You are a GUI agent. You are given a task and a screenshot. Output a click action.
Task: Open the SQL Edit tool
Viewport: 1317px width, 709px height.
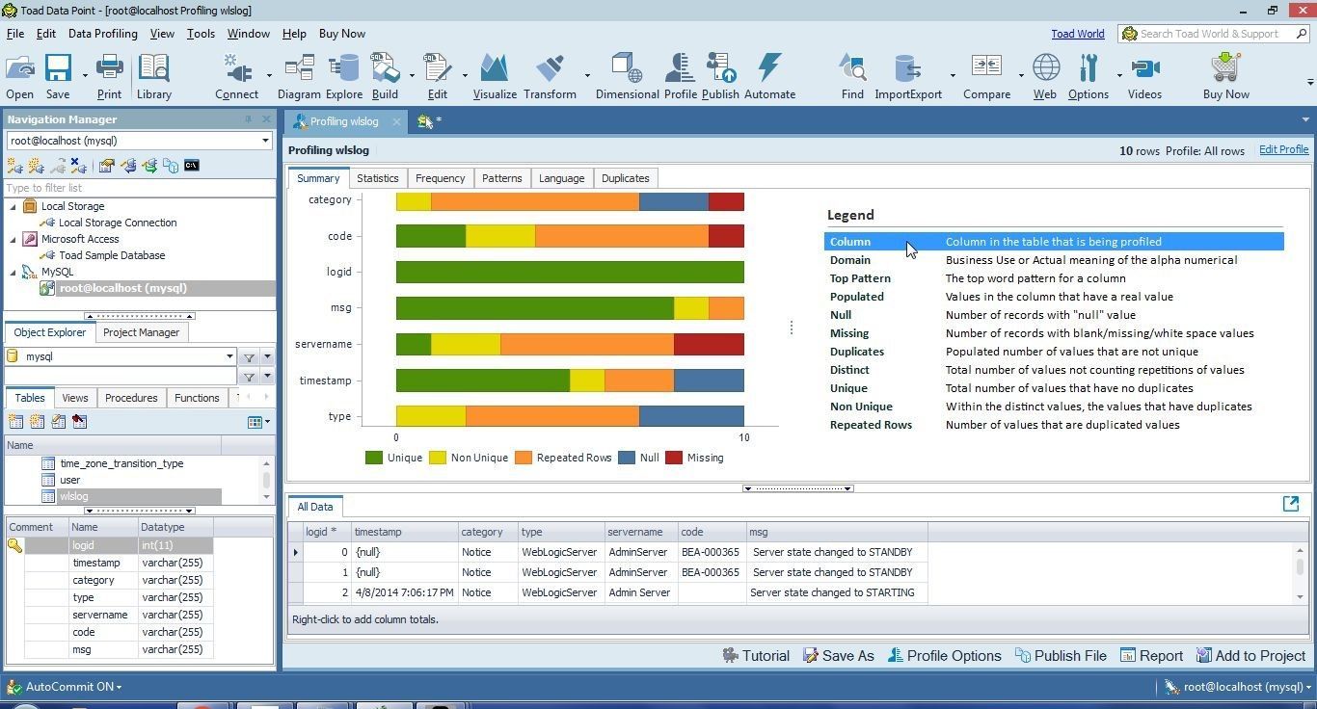pos(437,76)
